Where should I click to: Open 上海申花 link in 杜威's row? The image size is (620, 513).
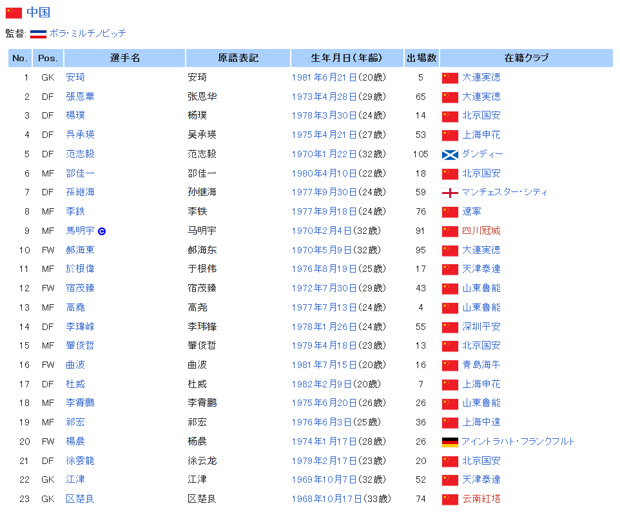click(481, 384)
